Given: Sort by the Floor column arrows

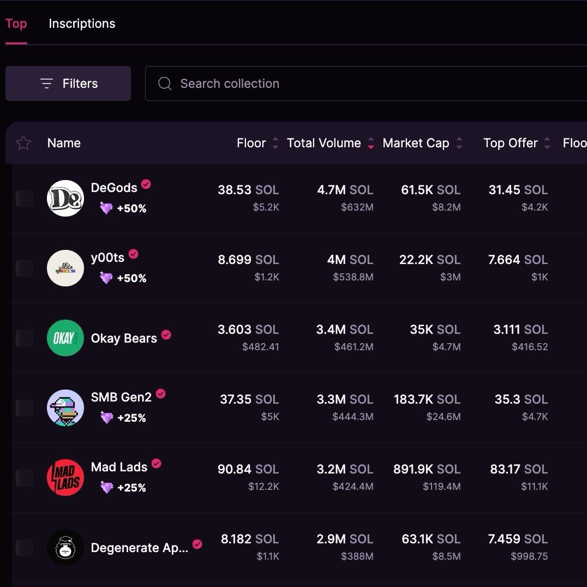Looking at the screenshot, I should 275,143.
